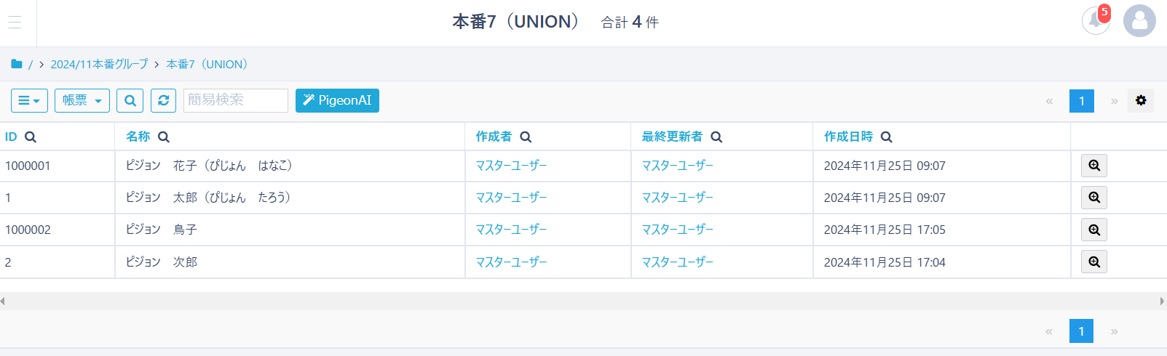Select page 1 in top pagination
Viewport: 1167px width, 356px height.
[x=1082, y=101]
